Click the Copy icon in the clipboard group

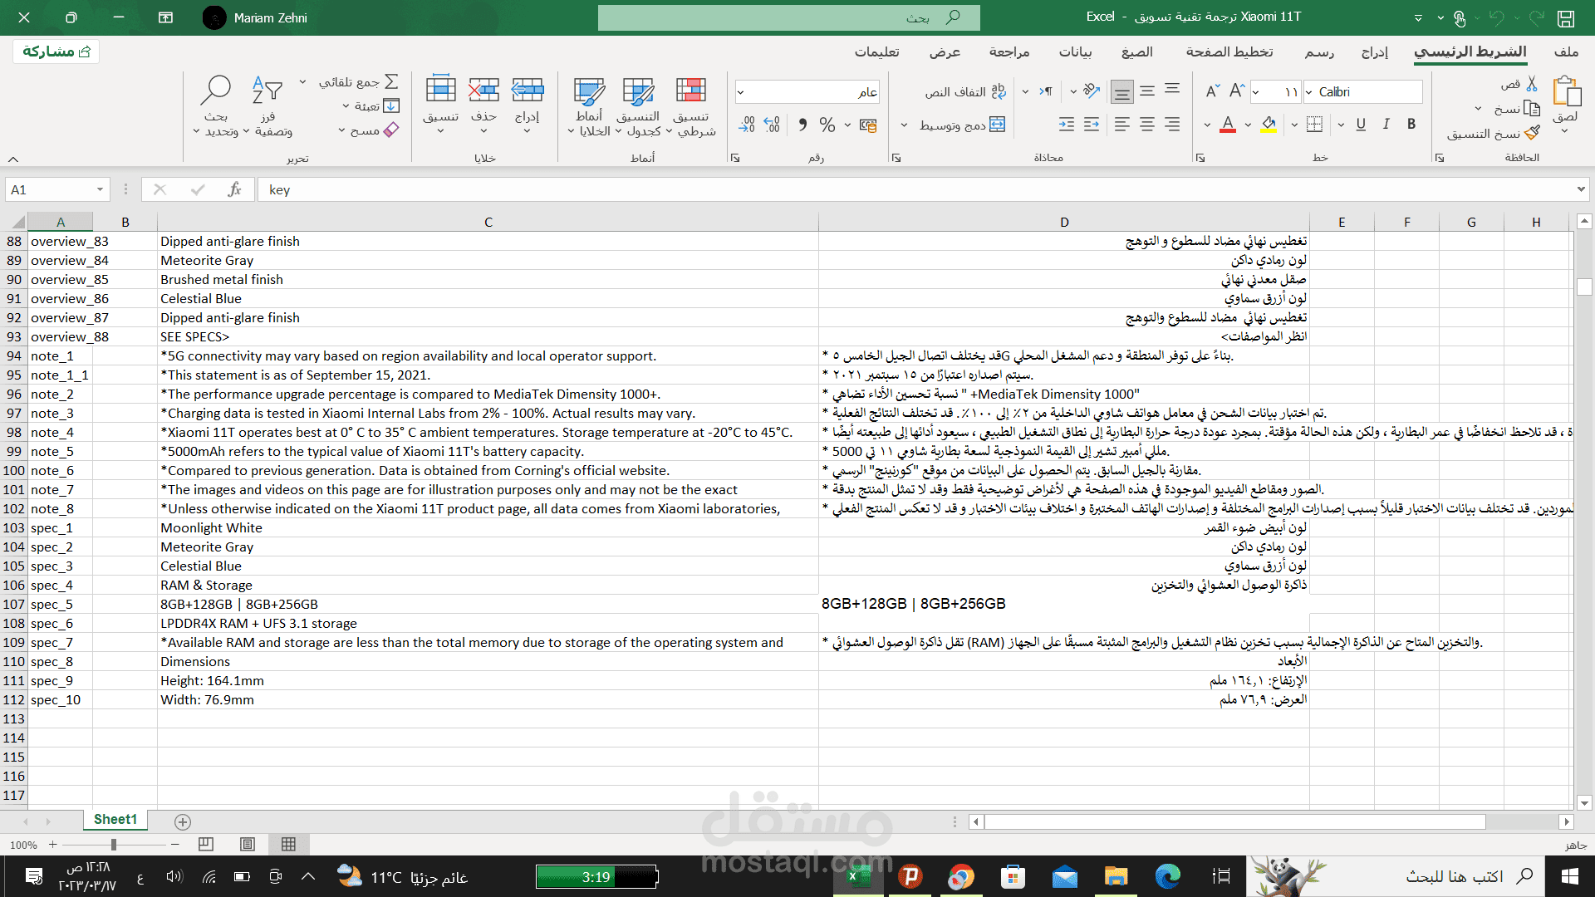1532,109
